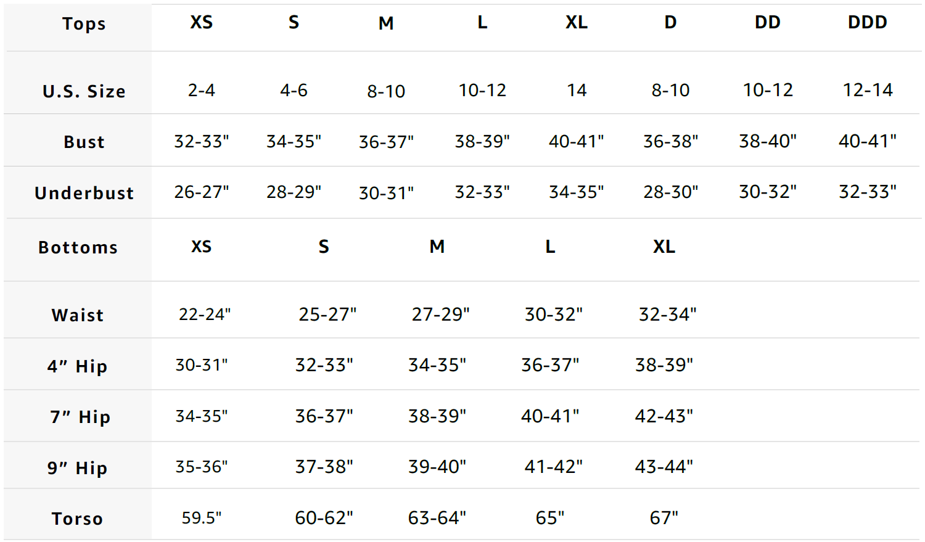Click the 9" Hip value 39-40"
925x542 pixels.
click(x=437, y=467)
